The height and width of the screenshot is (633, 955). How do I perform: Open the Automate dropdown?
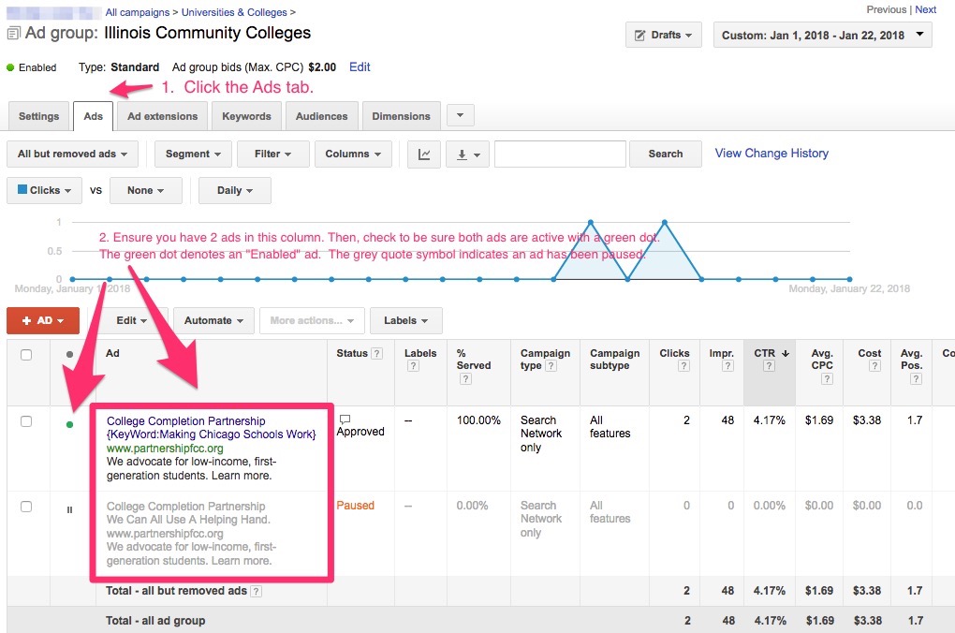coord(213,320)
